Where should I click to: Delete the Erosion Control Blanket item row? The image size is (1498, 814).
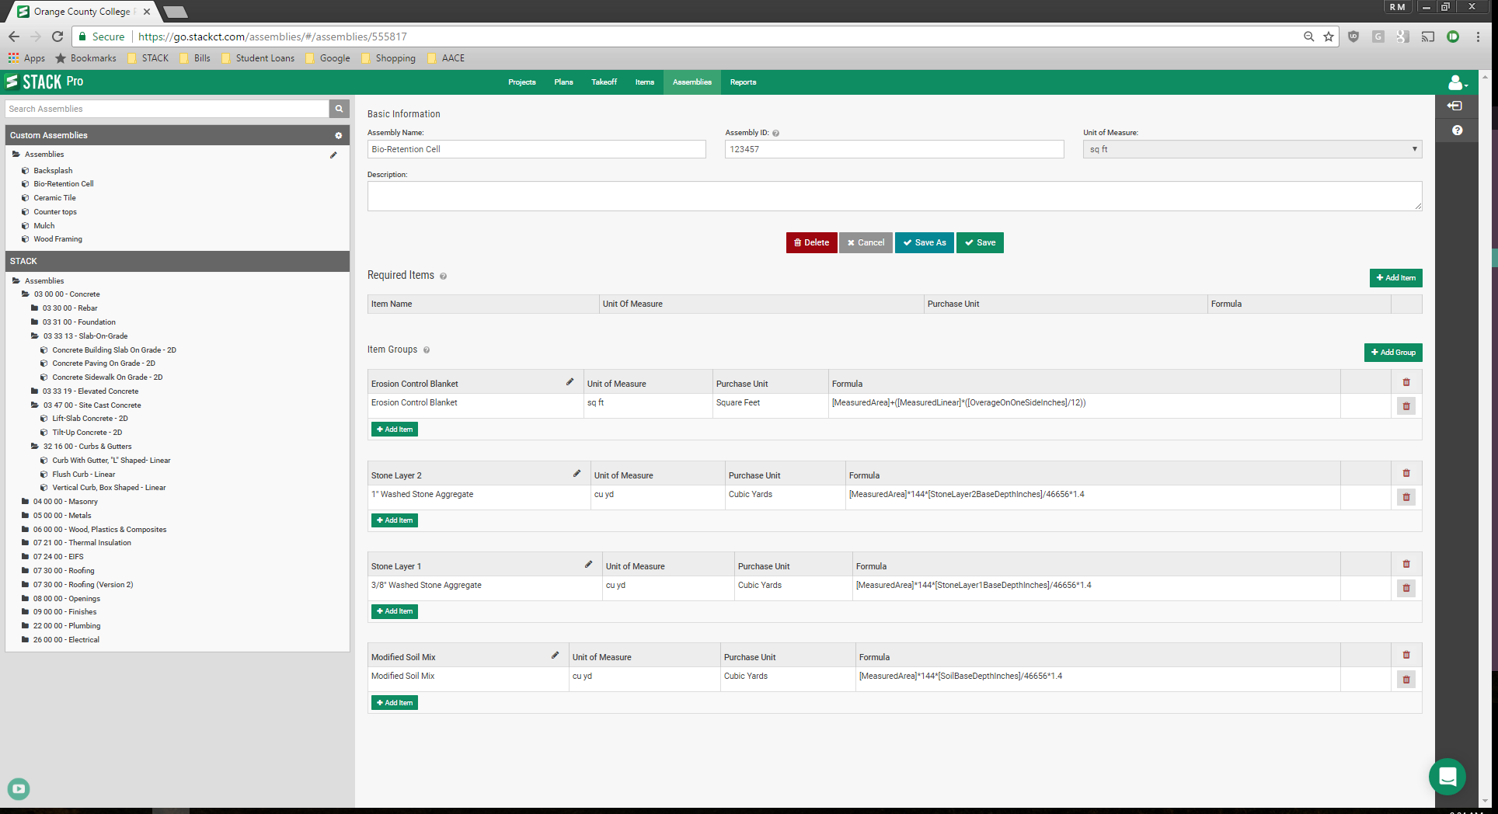point(1406,405)
